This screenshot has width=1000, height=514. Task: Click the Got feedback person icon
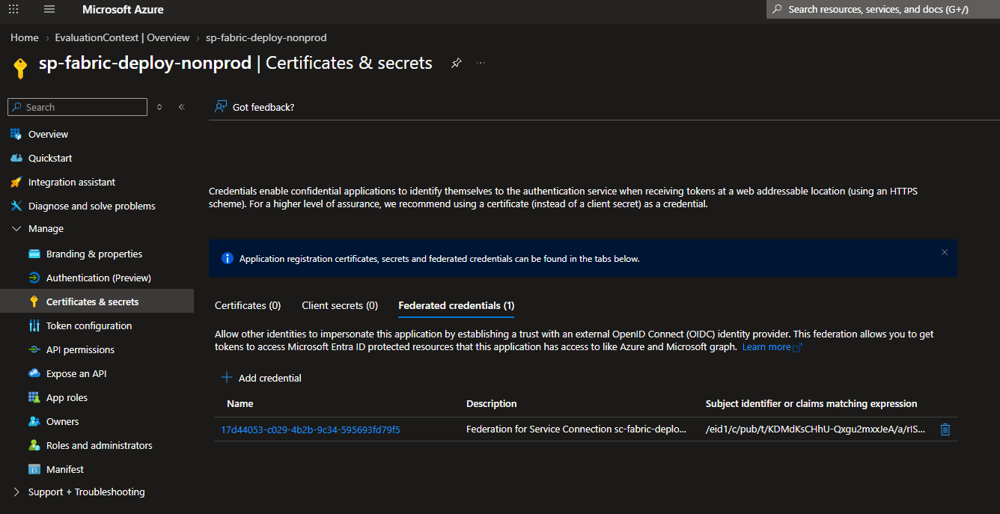pyautogui.click(x=220, y=107)
